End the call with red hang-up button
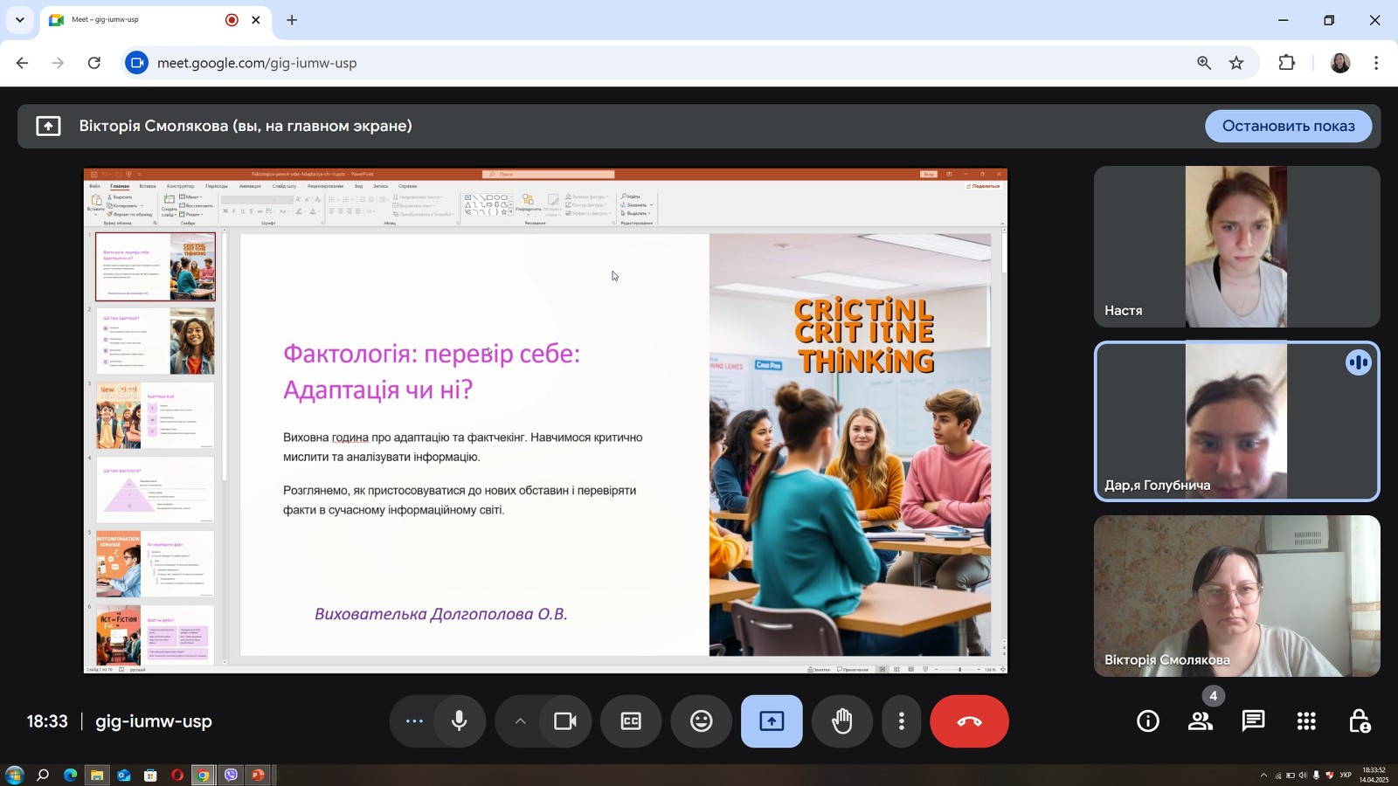Viewport: 1398px width, 786px height. coord(969,721)
